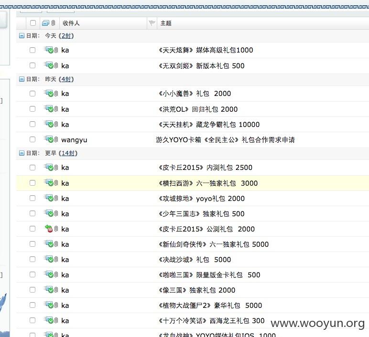This screenshot has width=369, height=337.
Task: Open email 《植物大战僵尸2》豪华礼包 5000
Action: [x=210, y=305]
